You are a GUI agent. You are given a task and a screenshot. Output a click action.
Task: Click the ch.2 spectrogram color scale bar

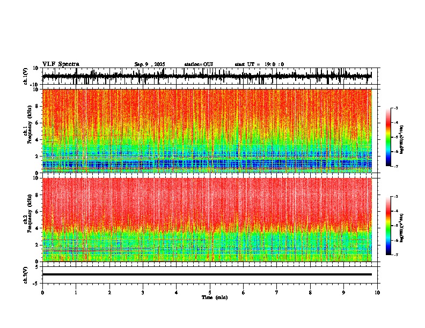click(388, 226)
